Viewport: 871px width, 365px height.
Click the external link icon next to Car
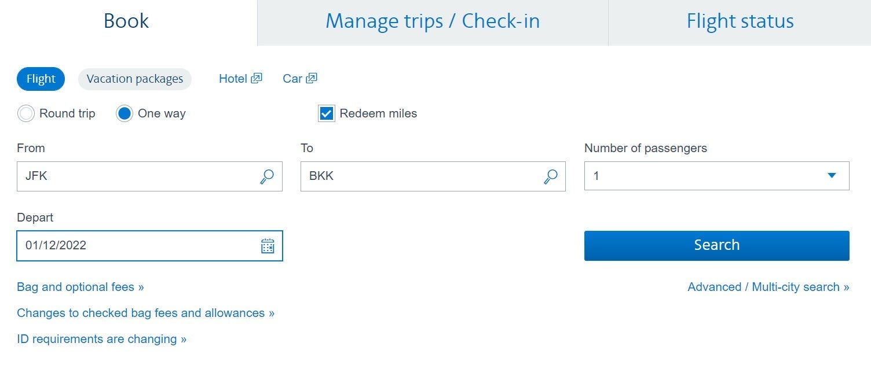(x=312, y=77)
